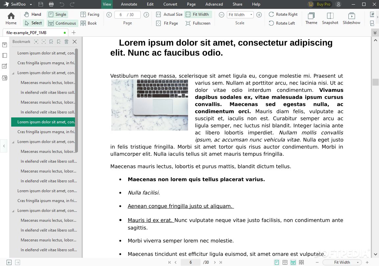Jump to last page in status bar
Viewport: 379px width, 266px height.
click(221, 262)
